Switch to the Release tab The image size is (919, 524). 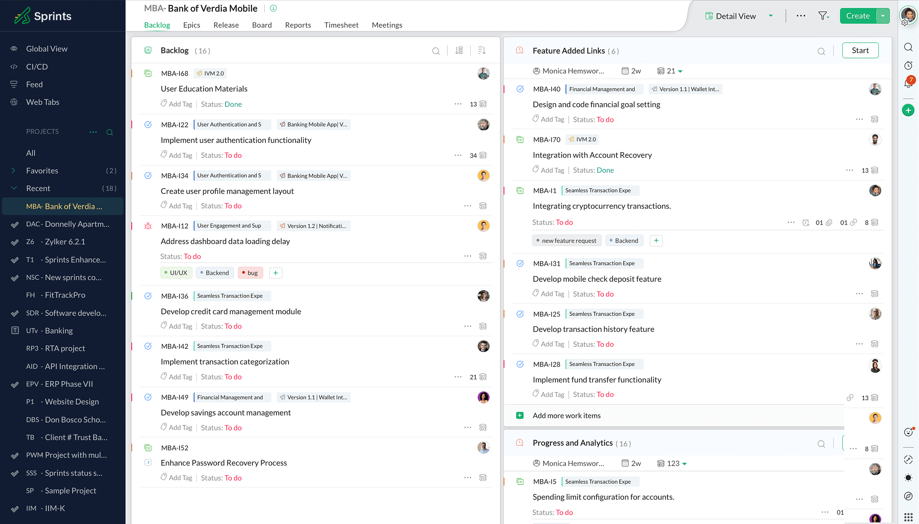226,25
